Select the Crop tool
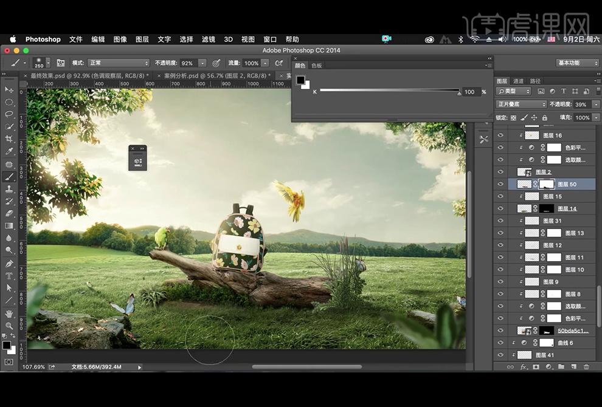 [x=9, y=139]
